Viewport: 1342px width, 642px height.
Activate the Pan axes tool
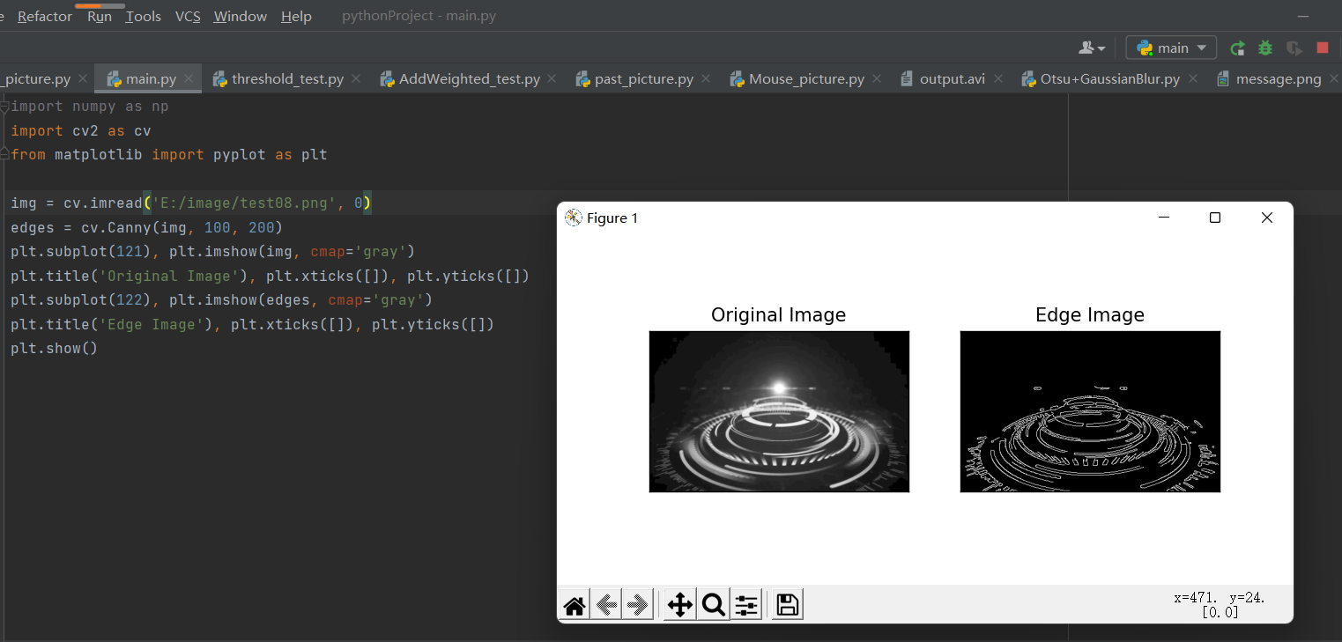coord(679,605)
